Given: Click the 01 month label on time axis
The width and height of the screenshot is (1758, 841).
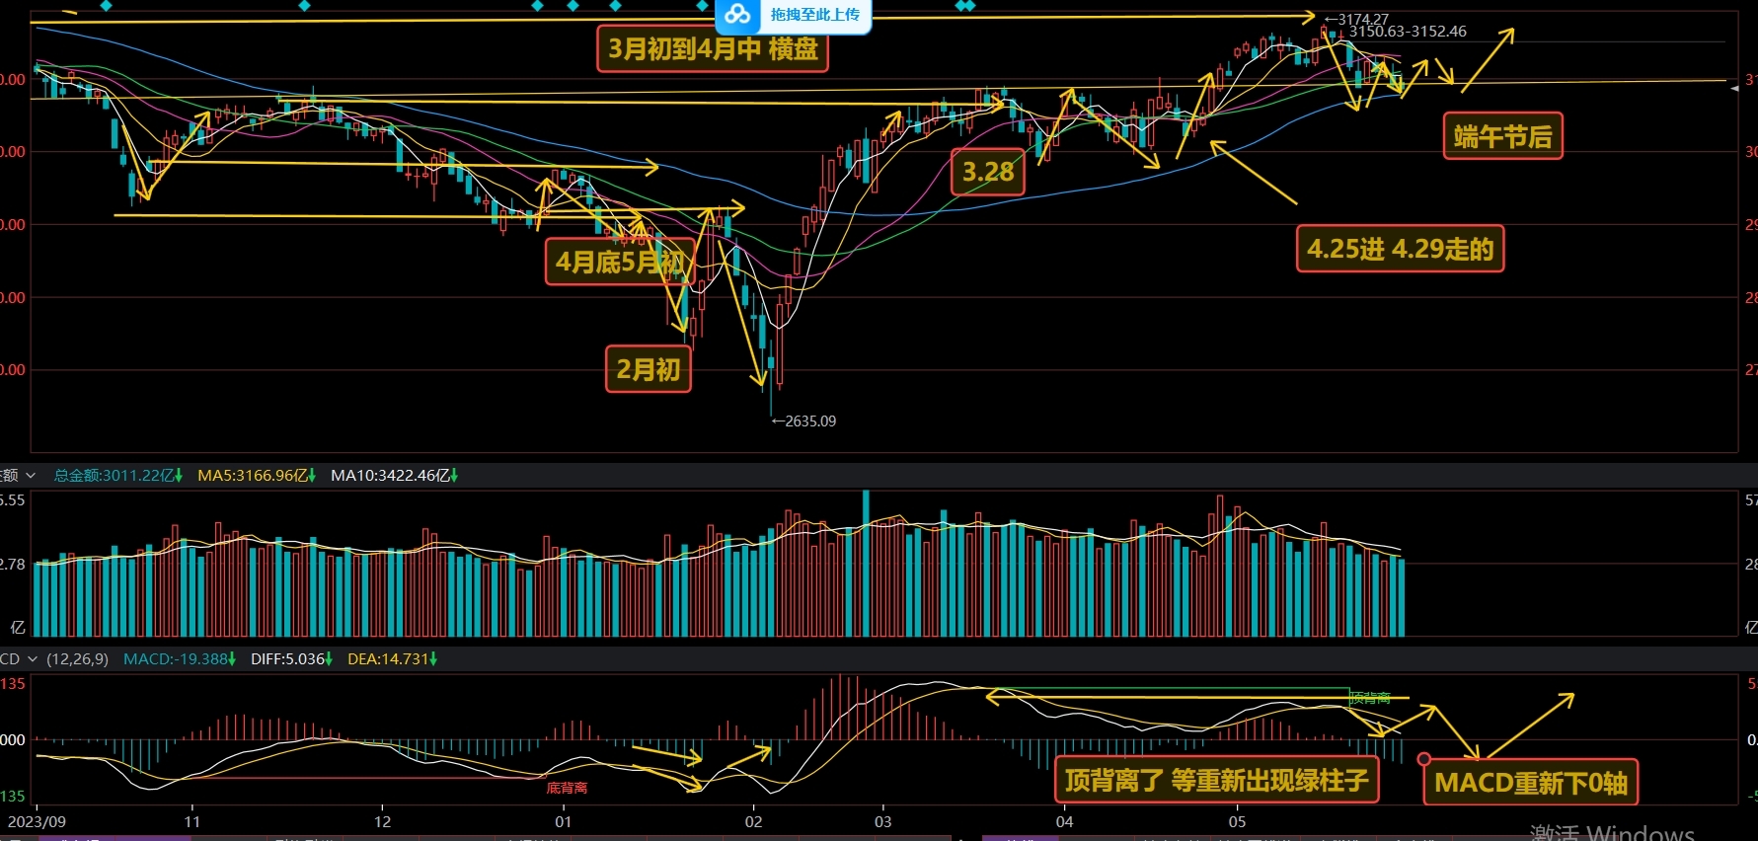Looking at the screenshot, I should pyautogui.click(x=563, y=821).
